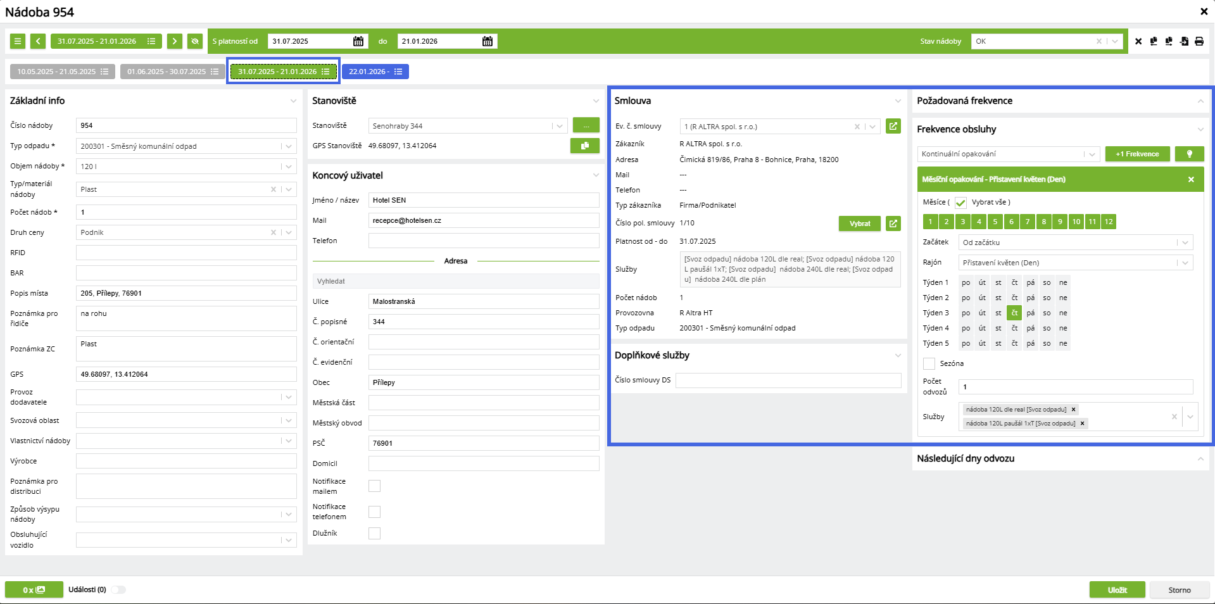
Task: Click the Číslo smlouvy DS input
Action: [788, 380]
